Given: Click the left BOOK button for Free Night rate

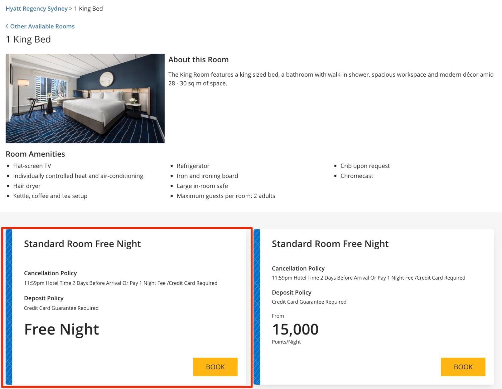Looking at the screenshot, I should point(215,367).
